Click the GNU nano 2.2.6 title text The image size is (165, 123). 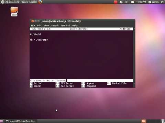coord(41,29)
